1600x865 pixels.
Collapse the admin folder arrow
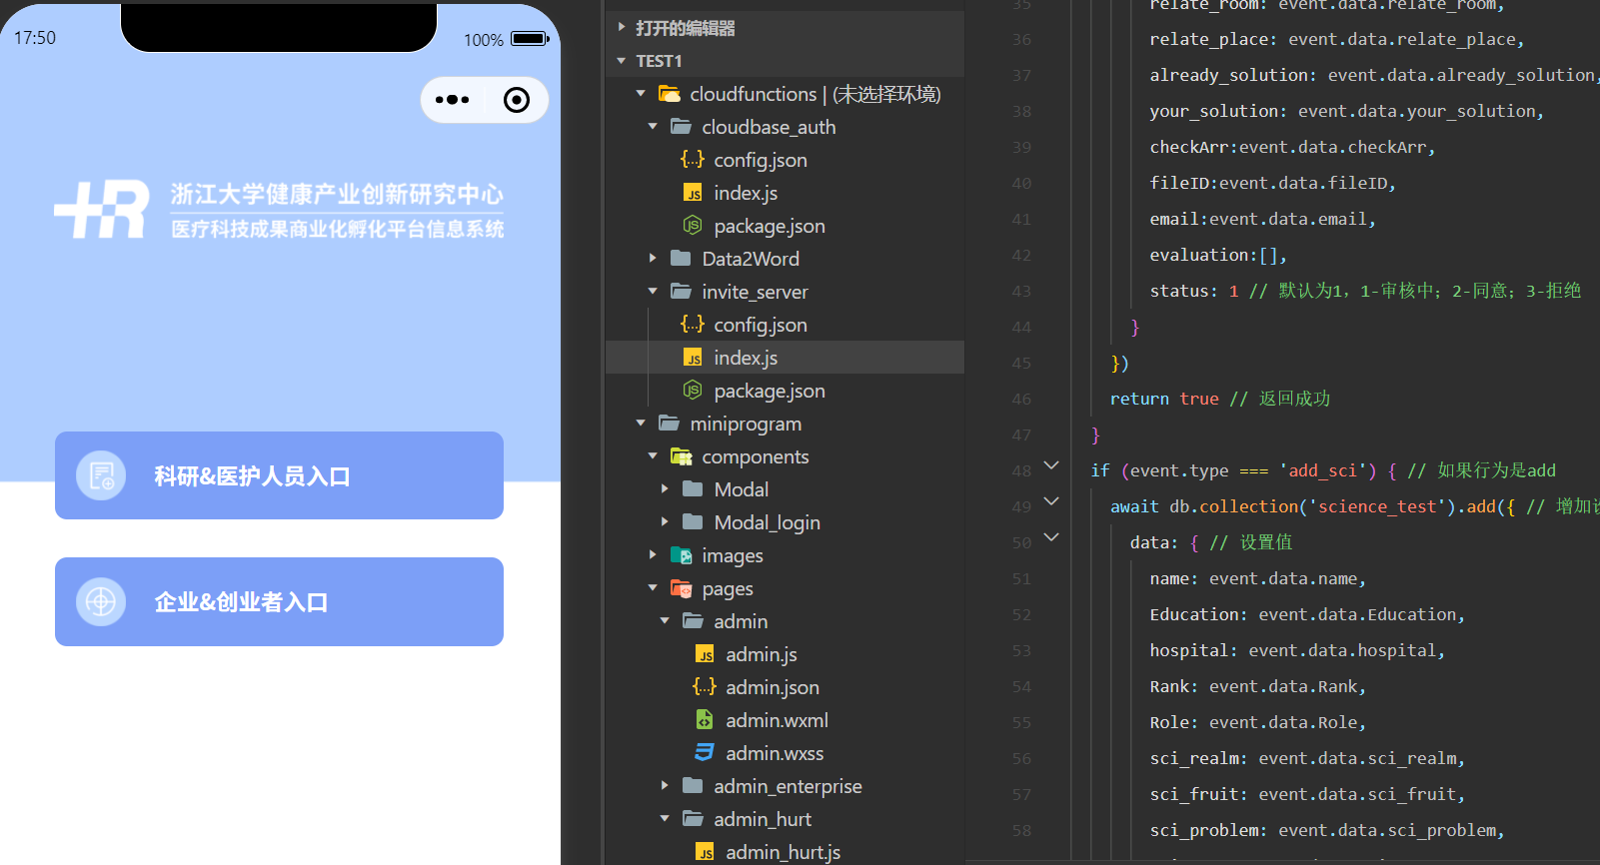pos(665,621)
